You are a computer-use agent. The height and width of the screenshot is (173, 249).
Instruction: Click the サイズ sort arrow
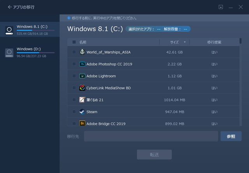click(185, 42)
